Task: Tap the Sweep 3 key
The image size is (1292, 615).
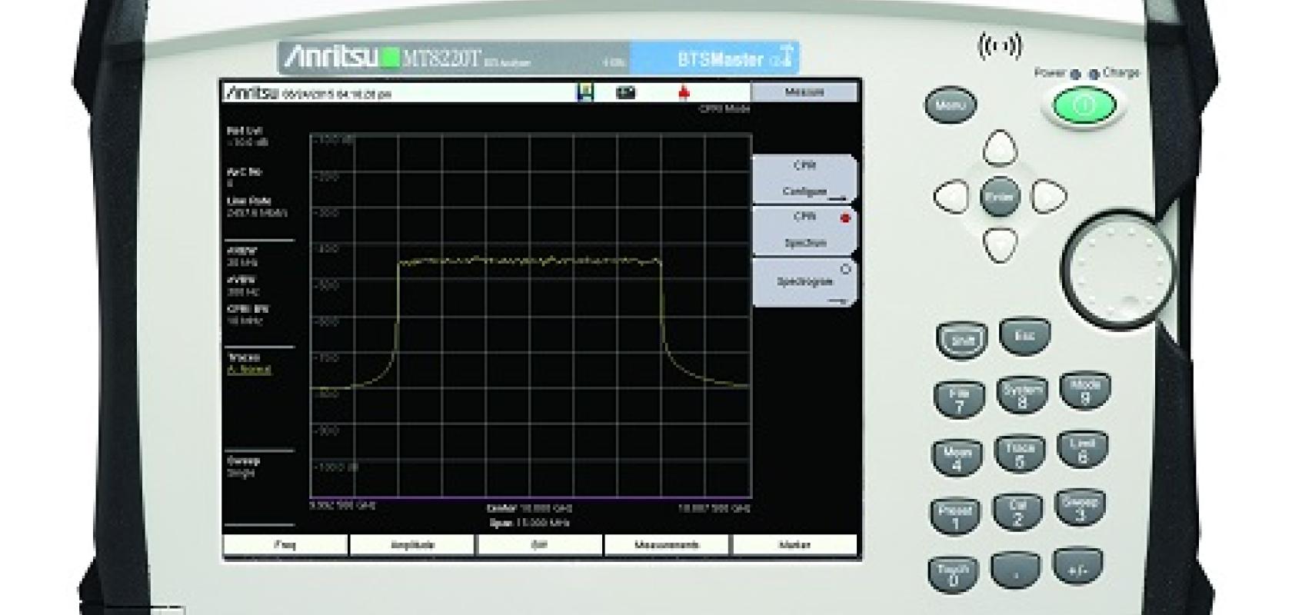Action: pos(1080,507)
